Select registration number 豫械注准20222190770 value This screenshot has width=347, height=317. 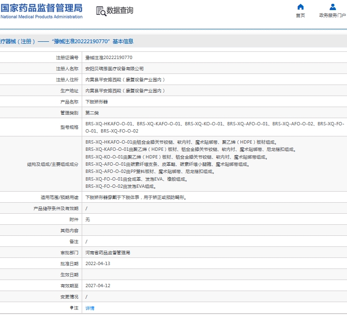[x=109, y=58]
